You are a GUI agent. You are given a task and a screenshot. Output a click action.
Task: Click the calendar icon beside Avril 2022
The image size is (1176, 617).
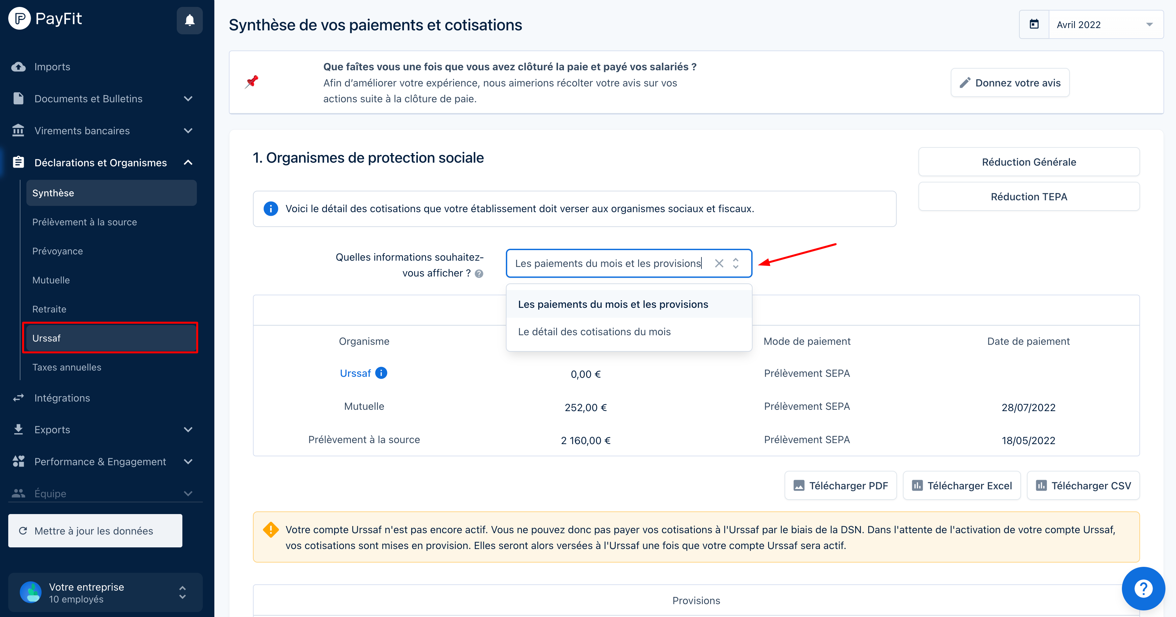pyautogui.click(x=1034, y=24)
